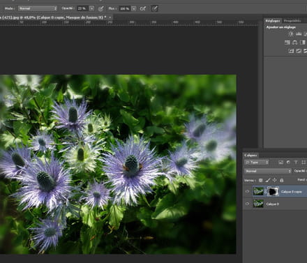Screen dimensions: 307x263
Task: Open the brush Mode dropdown set to Normal
Action: [38, 8]
